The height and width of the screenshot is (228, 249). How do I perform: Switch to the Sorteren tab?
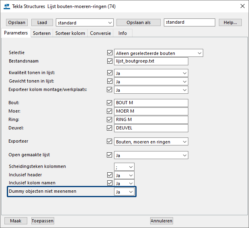tap(42, 33)
